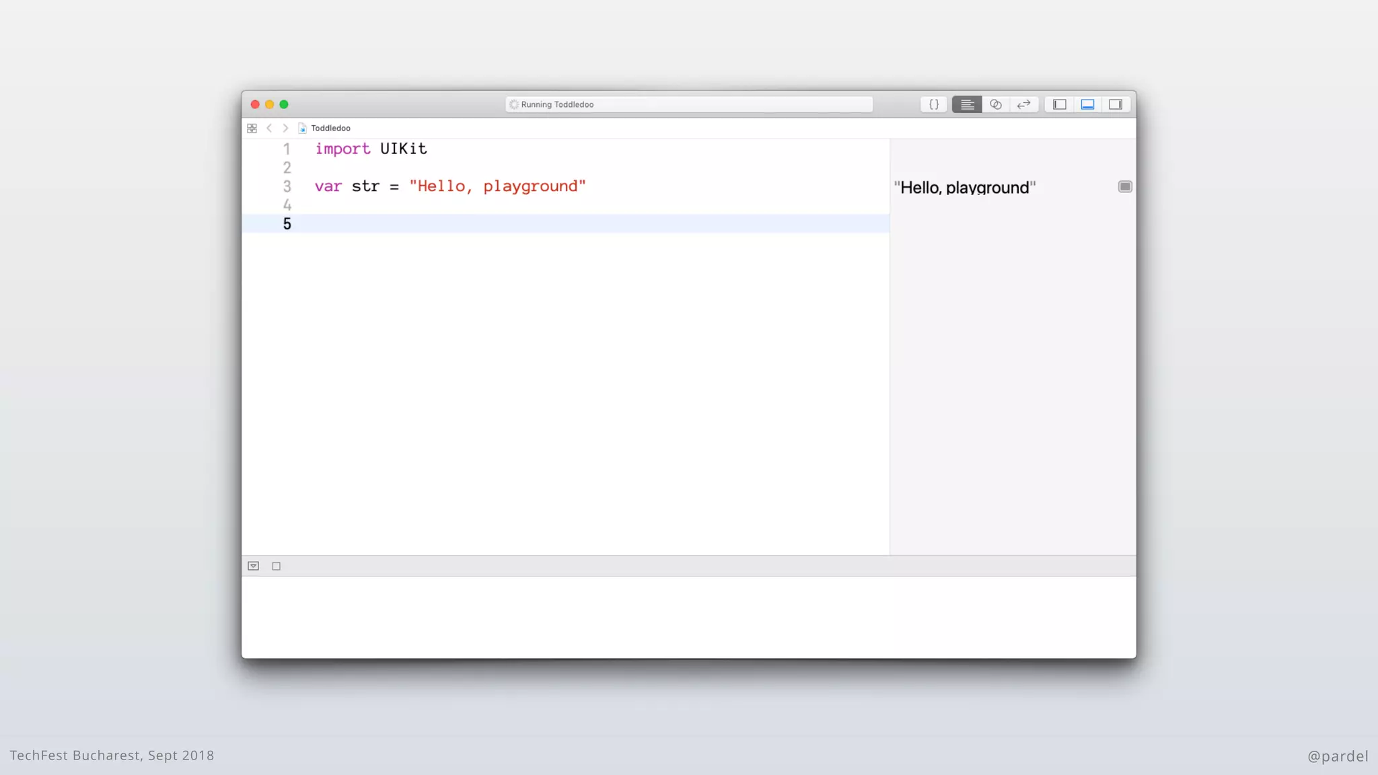1378x775 pixels.
Task: Open the Version editor arrows button
Action: [1024, 104]
